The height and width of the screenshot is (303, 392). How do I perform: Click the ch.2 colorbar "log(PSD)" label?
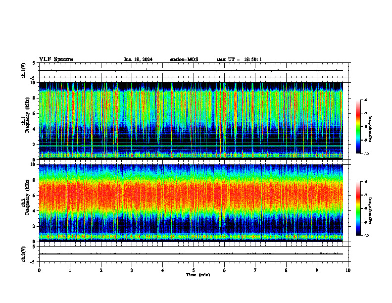pyautogui.click(x=371, y=211)
